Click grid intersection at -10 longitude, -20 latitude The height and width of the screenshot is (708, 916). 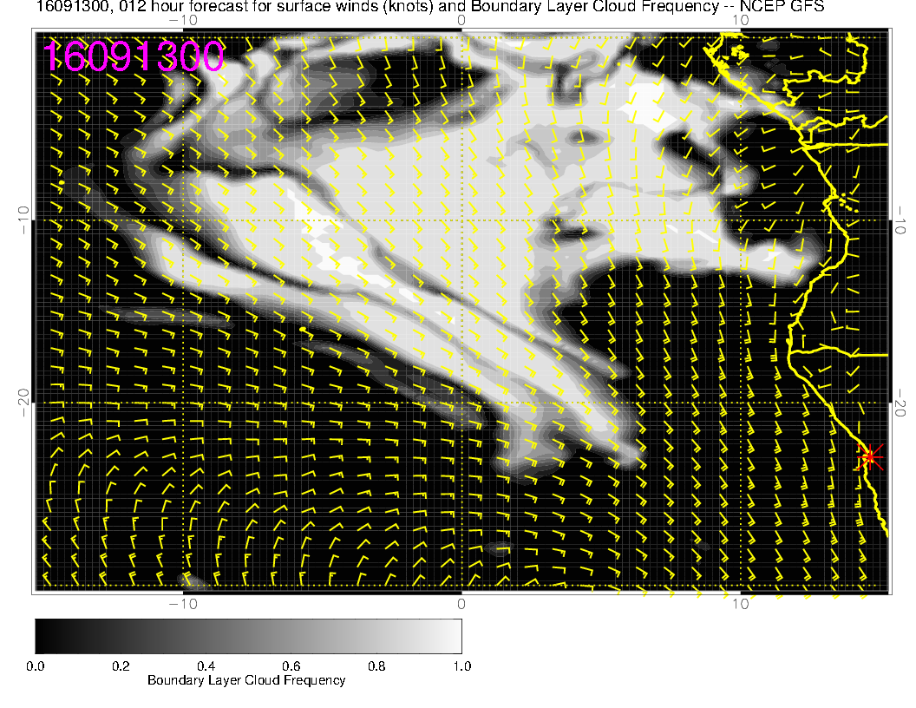(x=183, y=403)
